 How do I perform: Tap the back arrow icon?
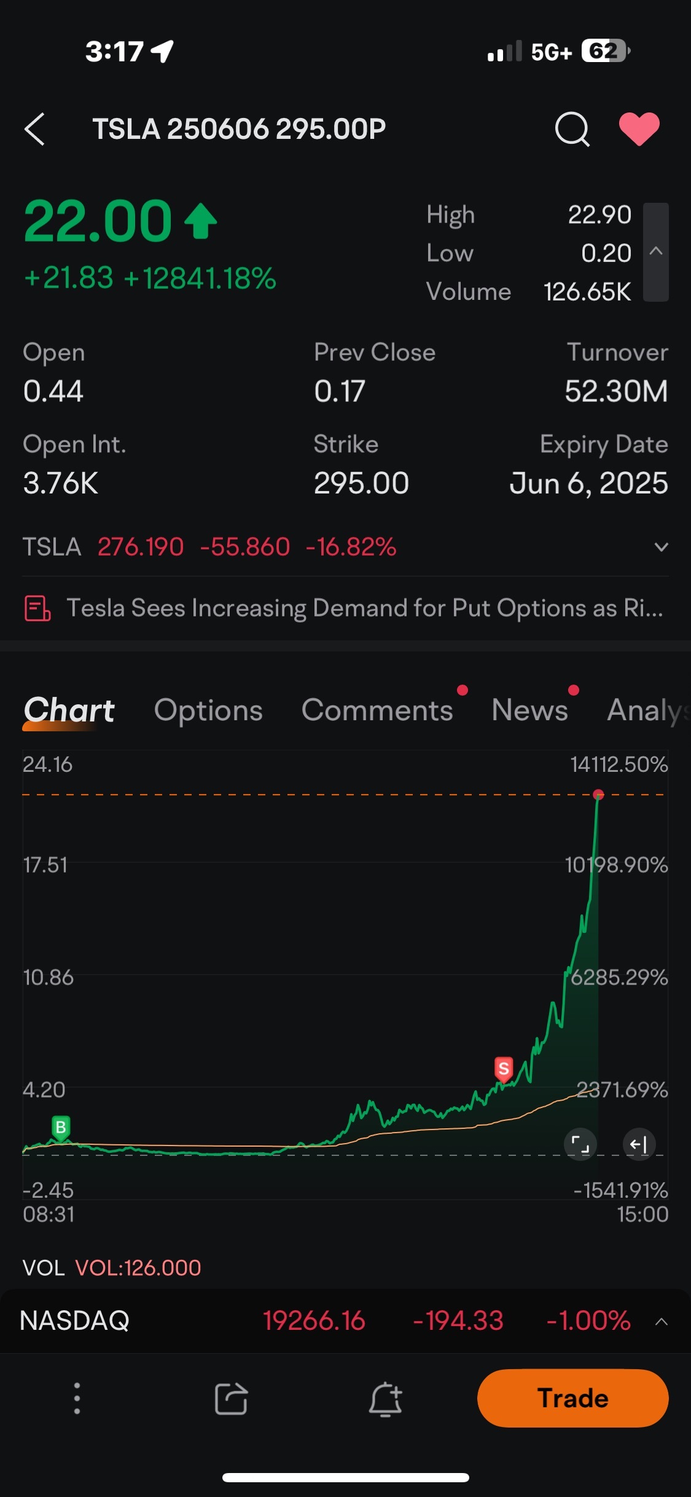[x=35, y=129]
